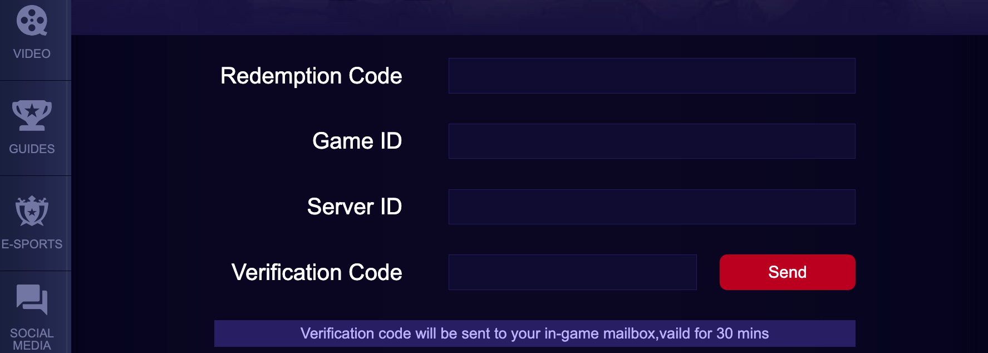Click the Redemption Code label
Screen dimensions: 988x353
(312, 76)
